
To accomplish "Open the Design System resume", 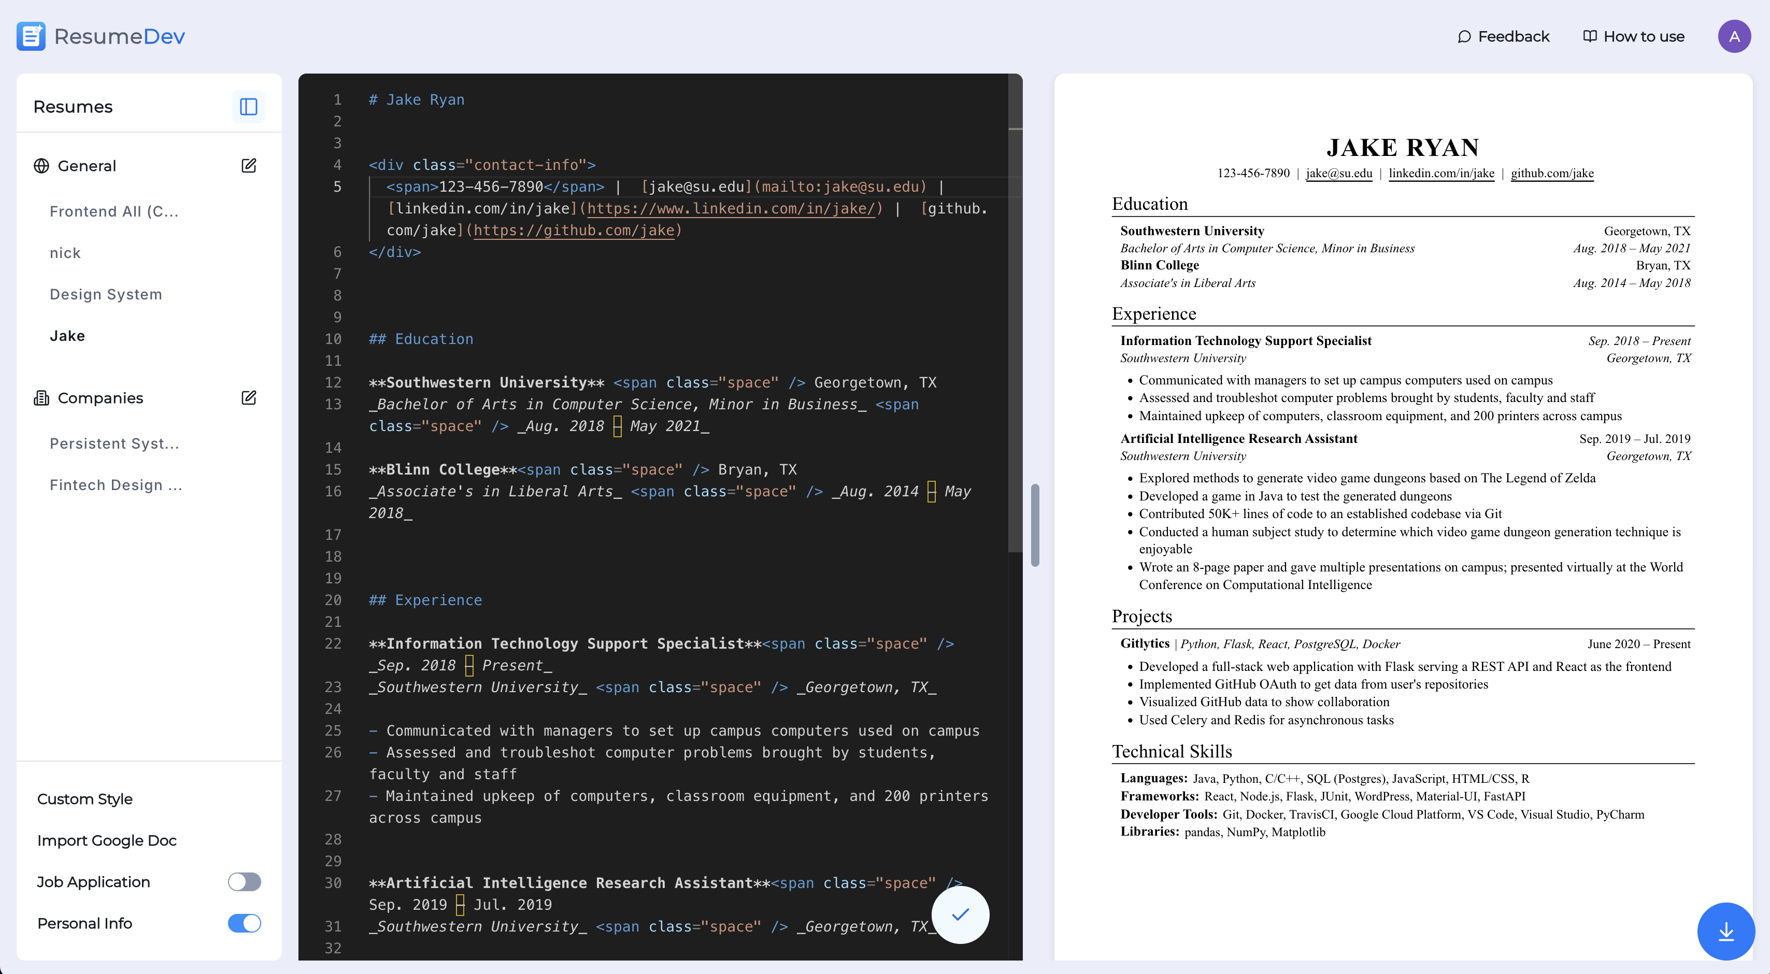I will pos(106,294).
